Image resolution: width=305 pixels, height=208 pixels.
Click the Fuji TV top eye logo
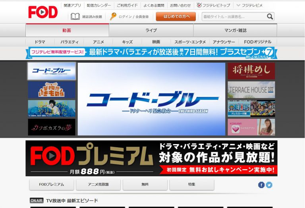(x=199, y=5)
